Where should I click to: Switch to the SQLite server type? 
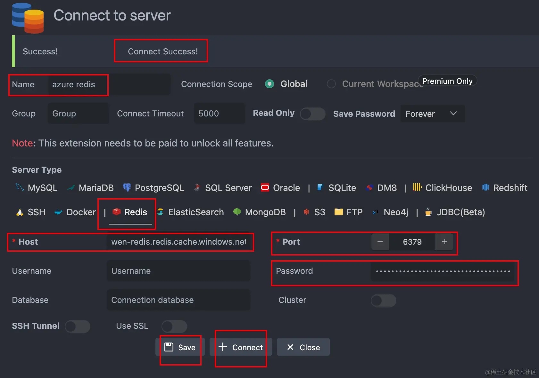(x=336, y=188)
